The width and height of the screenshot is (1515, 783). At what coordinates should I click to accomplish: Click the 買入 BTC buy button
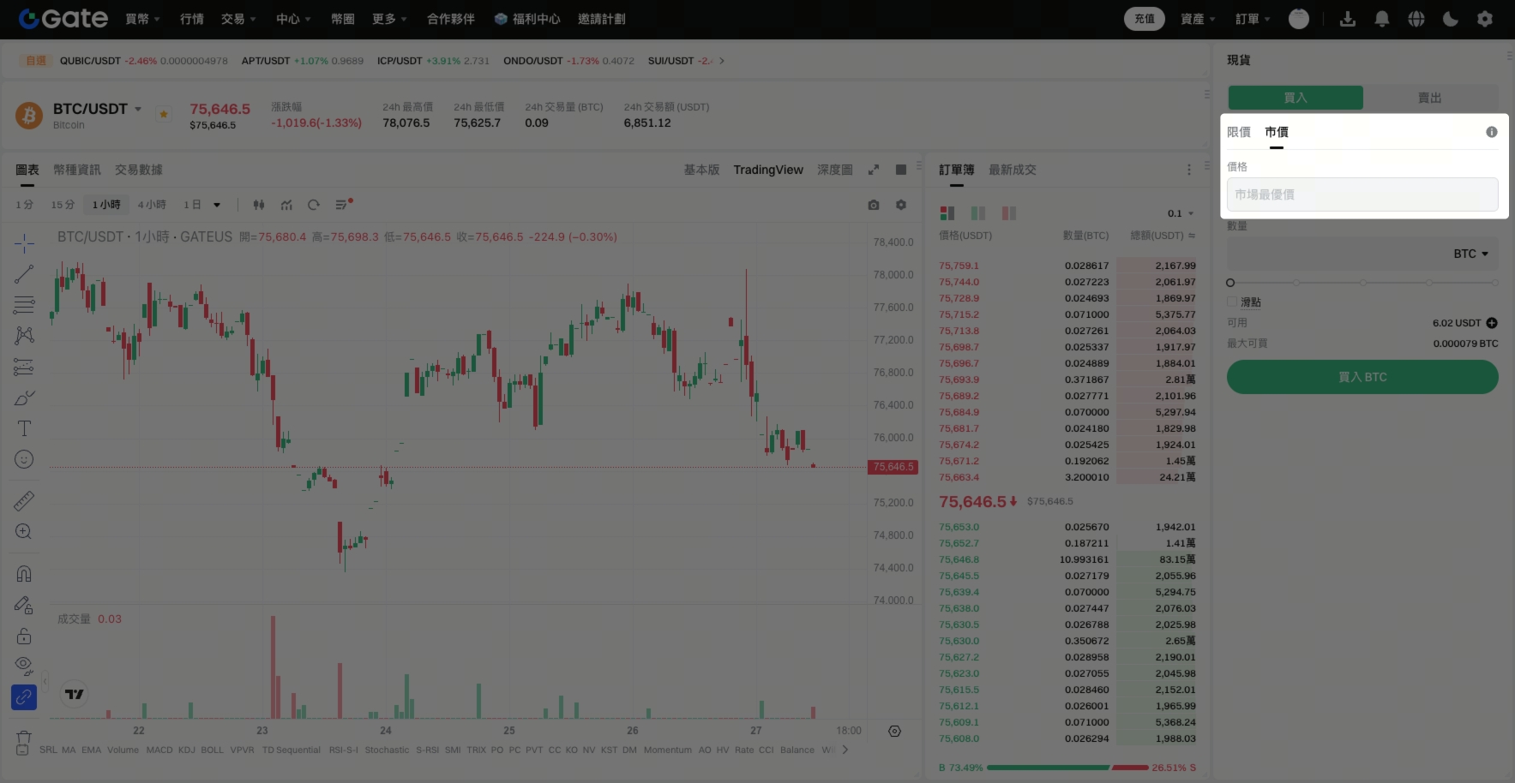pos(1362,377)
